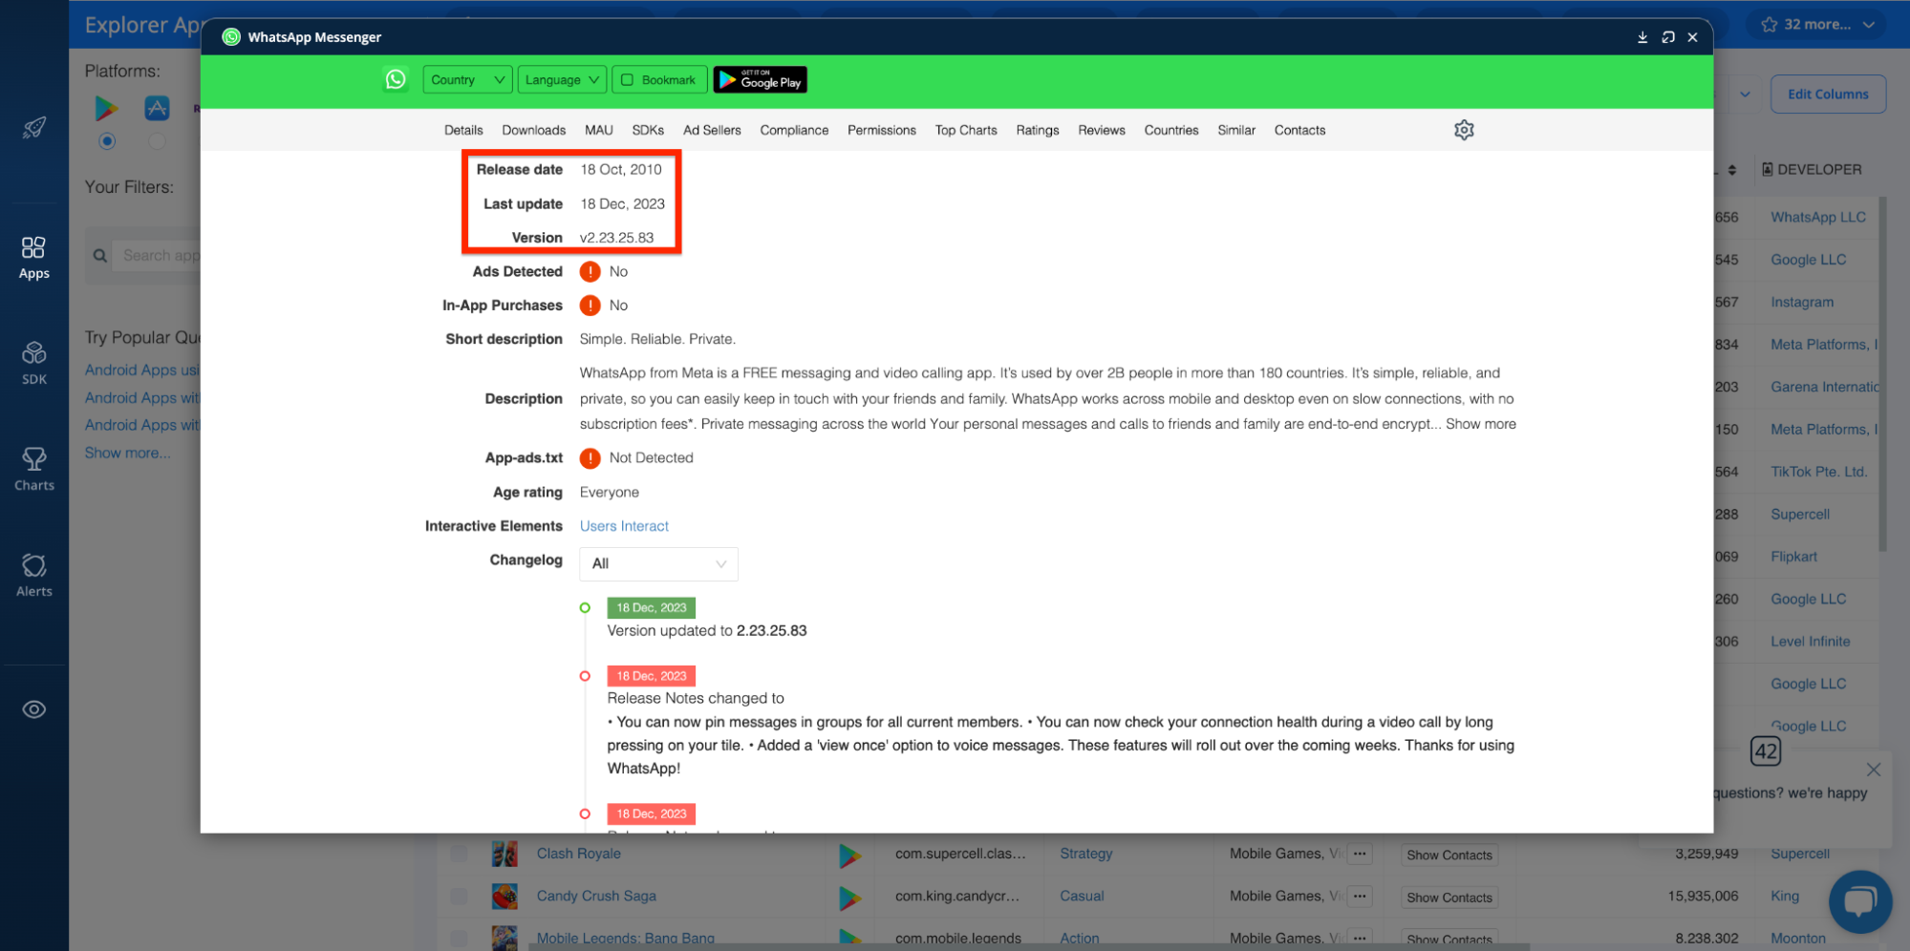Dismiss the chat prompt with its X
Viewport: 1910px width, 951px height.
tap(1874, 770)
